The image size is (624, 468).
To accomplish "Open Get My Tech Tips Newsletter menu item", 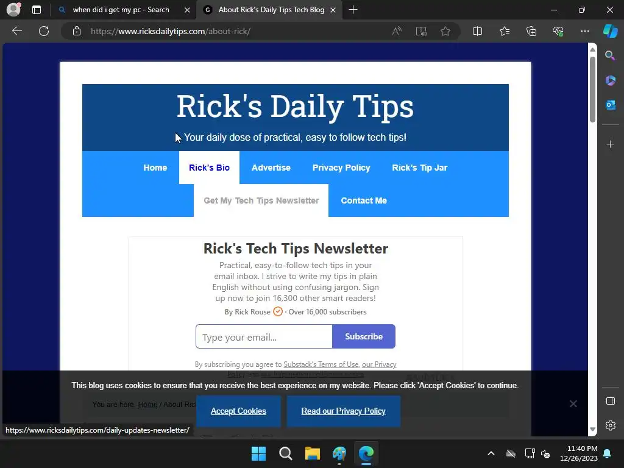I will coord(261,200).
